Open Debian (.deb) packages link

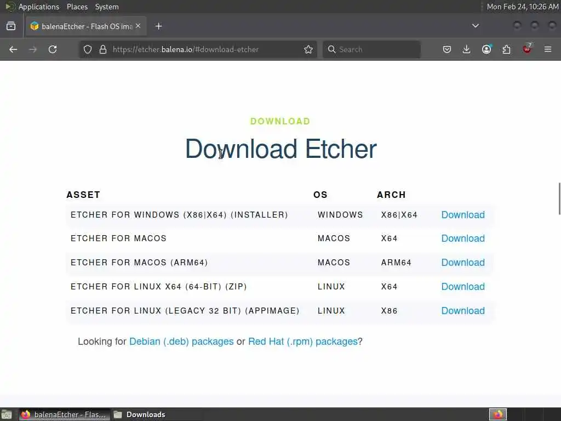click(x=181, y=342)
